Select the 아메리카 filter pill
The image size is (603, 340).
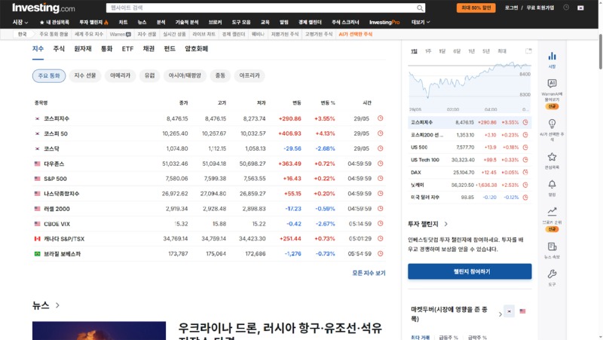click(121, 76)
